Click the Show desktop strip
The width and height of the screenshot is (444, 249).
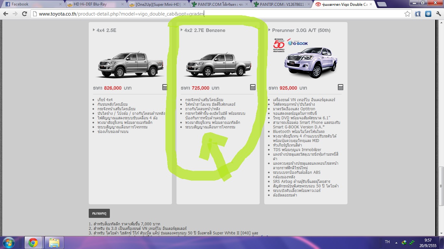click(x=442, y=243)
